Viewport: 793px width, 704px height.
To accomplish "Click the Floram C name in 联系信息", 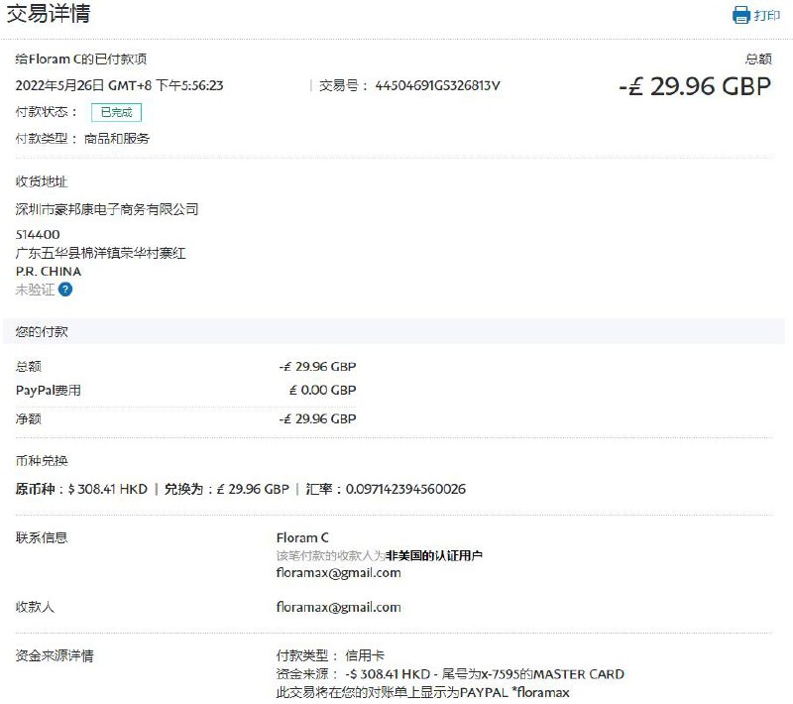I will (x=302, y=537).
